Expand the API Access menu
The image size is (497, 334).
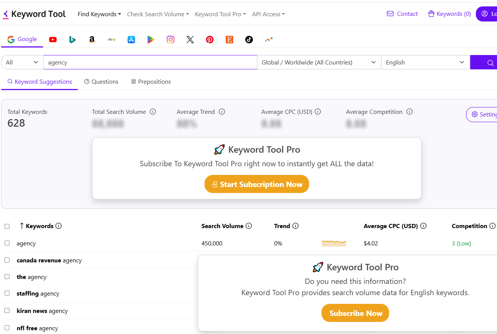coord(268,14)
